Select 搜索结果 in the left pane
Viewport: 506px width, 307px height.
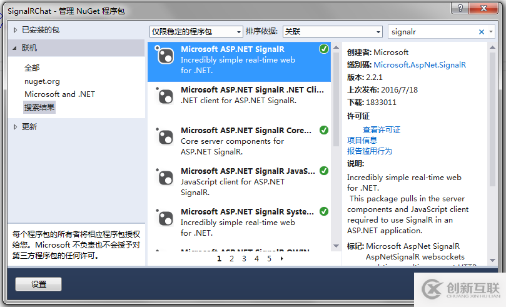coord(39,107)
